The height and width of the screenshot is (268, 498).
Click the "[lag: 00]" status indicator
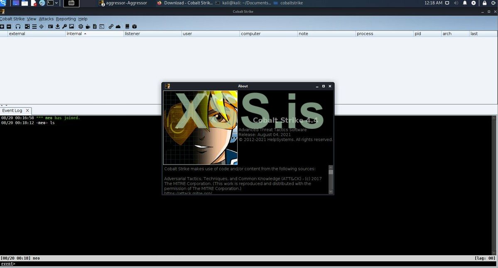coord(485,258)
